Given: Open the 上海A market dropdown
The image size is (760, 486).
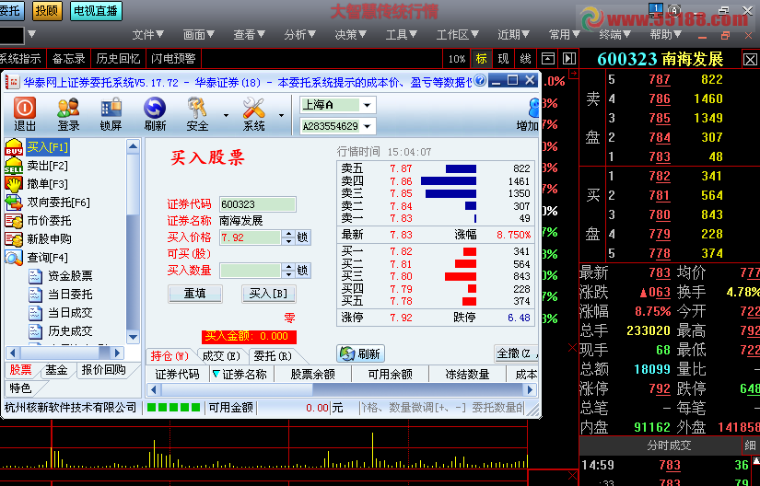Looking at the screenshot, I should (367, 105).
